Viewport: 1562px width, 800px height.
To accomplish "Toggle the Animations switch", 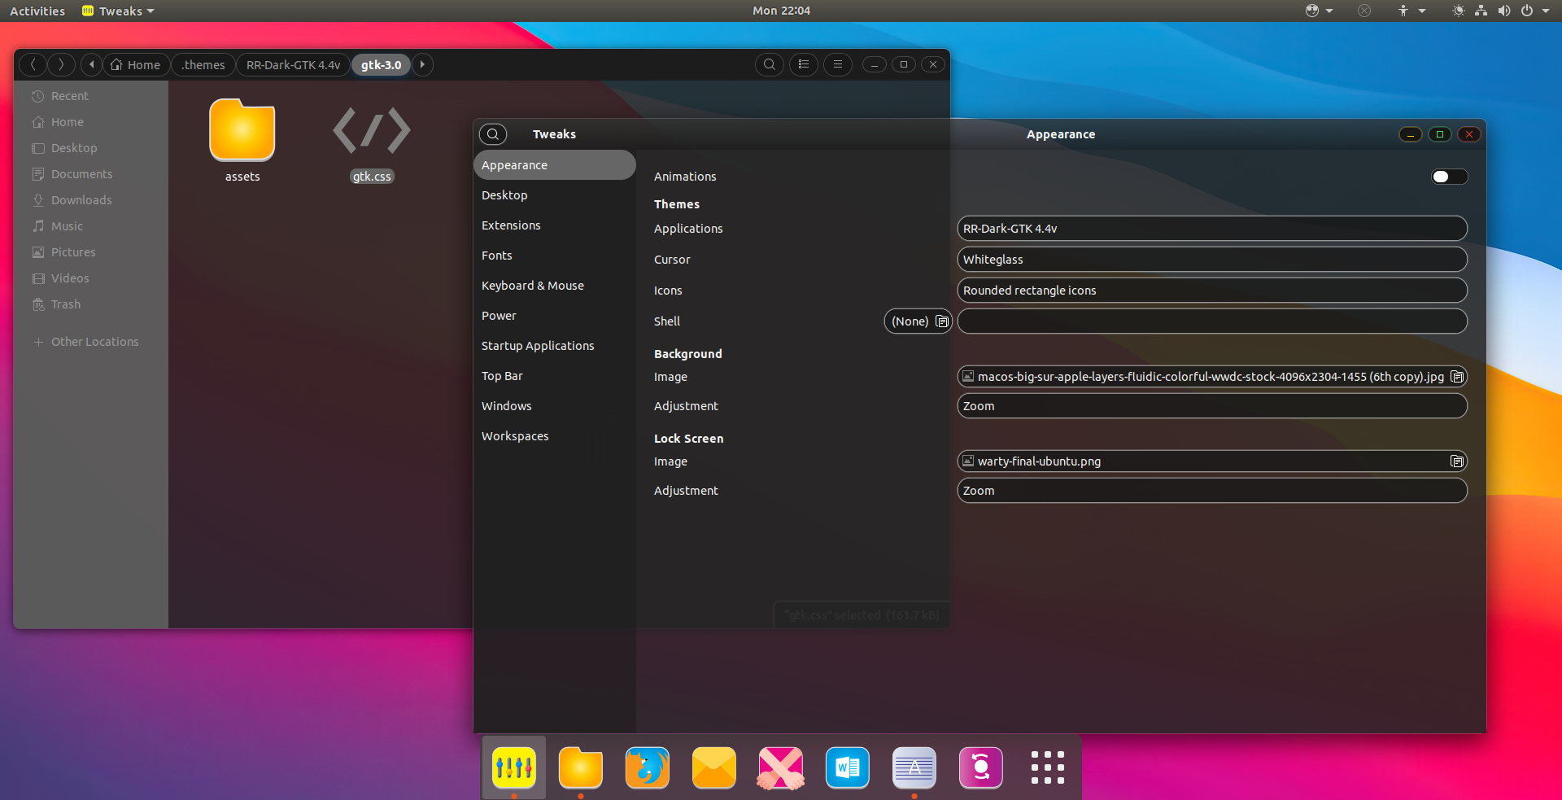I will coord(1450,177).
